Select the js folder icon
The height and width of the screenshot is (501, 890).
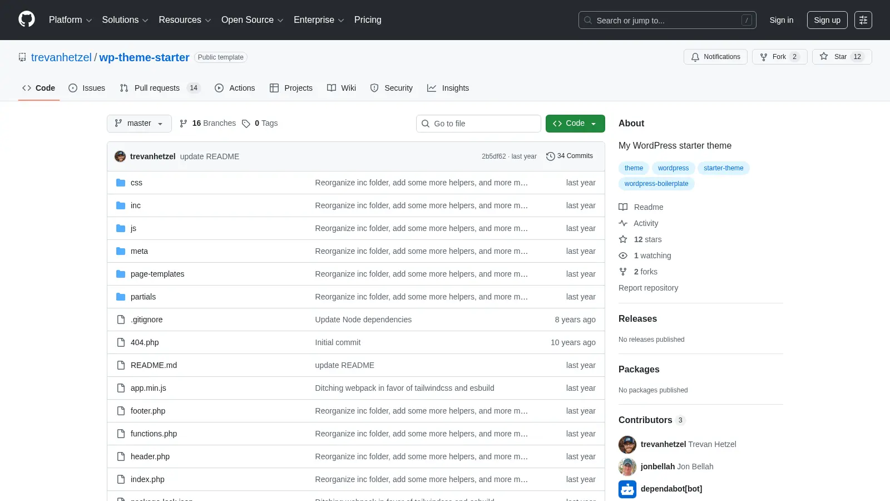click(x=121, y=228)
